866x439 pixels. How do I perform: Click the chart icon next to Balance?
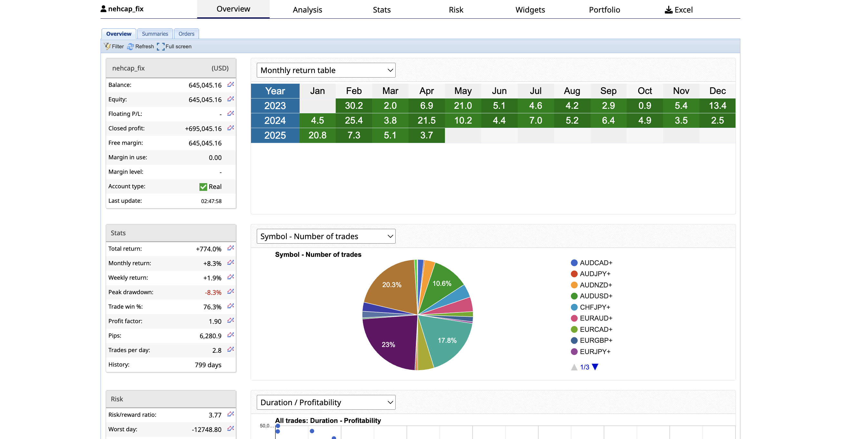230,85
